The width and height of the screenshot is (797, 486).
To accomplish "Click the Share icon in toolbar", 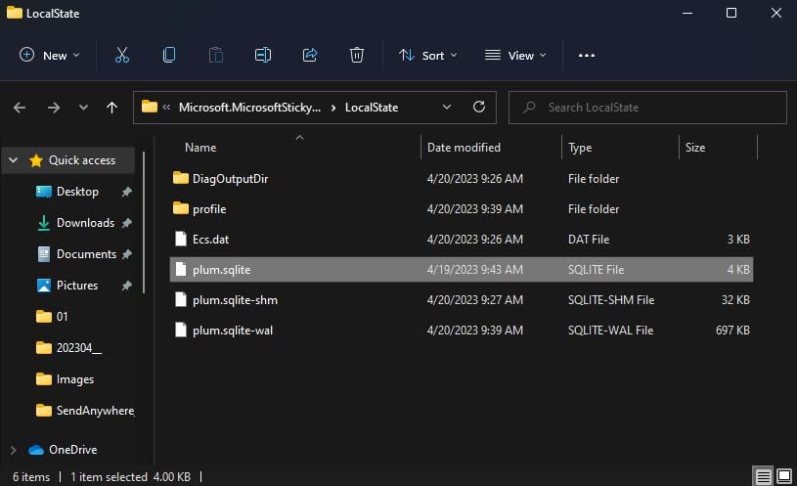I will (310, 56).
